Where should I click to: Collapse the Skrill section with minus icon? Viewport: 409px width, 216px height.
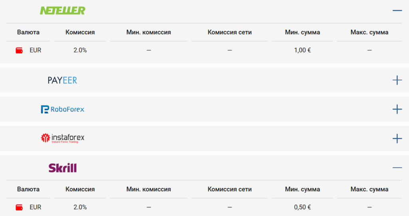pos(397,168)
